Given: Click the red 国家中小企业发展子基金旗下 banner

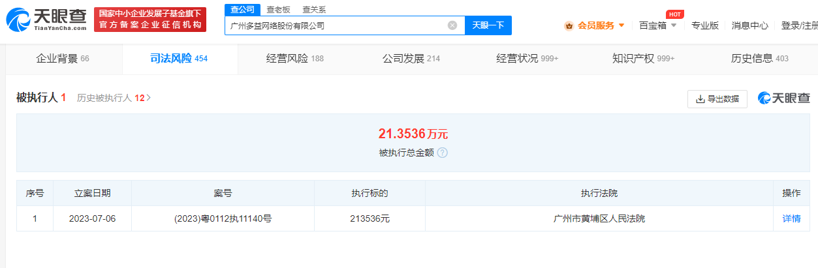Looking at the screenshot, I should pos(150,20).
